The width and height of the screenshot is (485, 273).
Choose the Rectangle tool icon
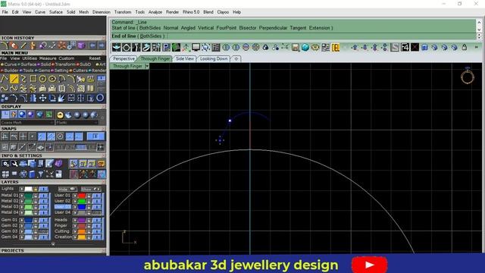pos(33,79)
